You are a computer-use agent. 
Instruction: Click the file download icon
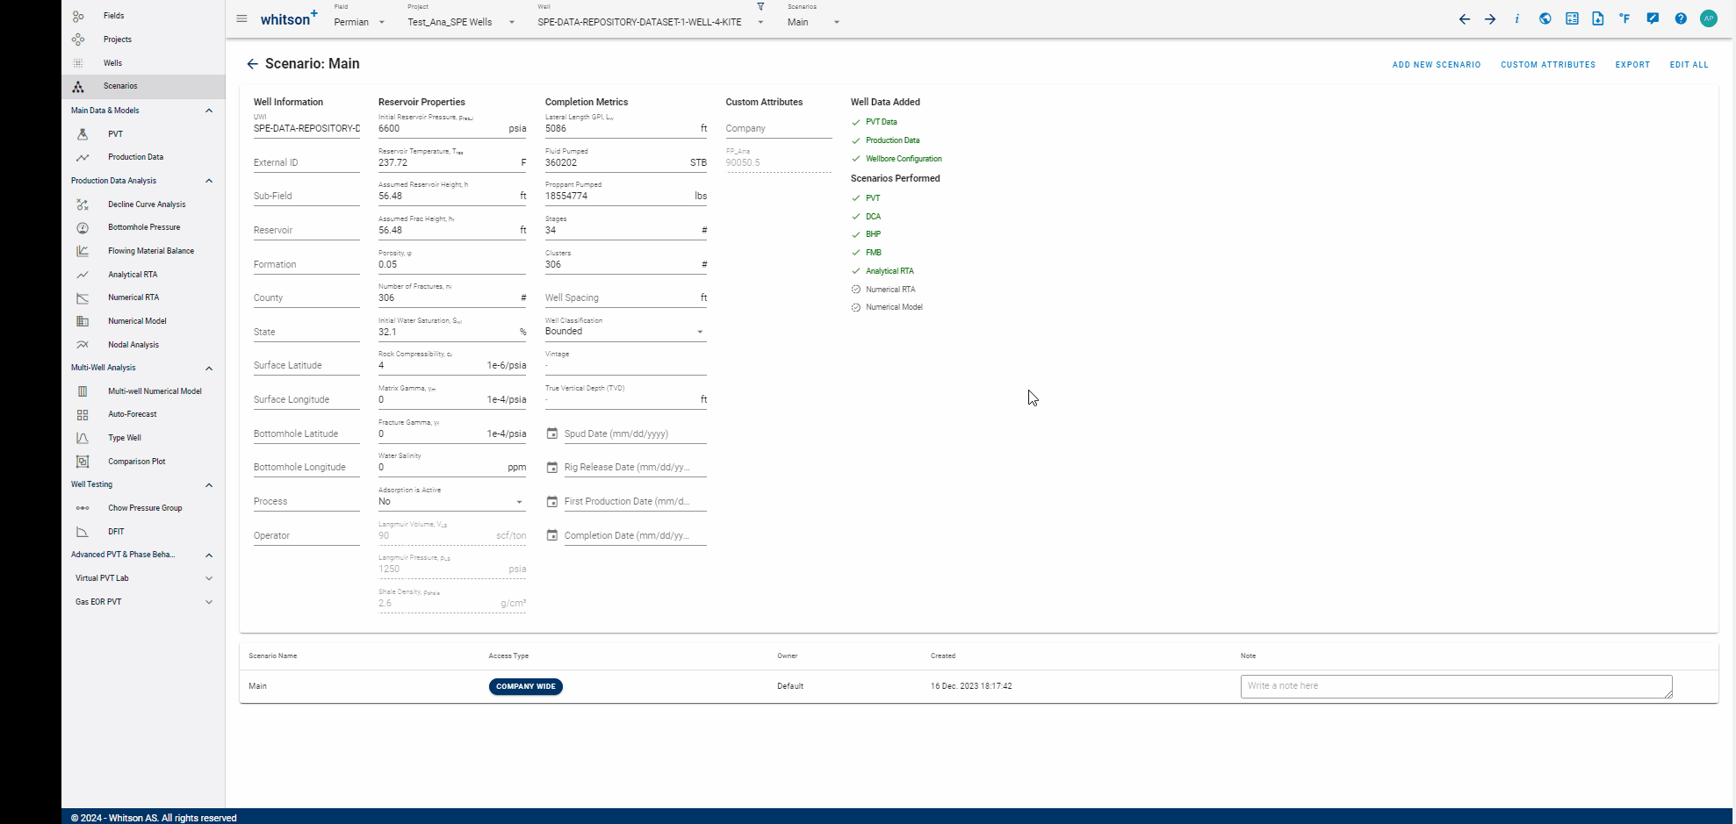coord(1598,18)
